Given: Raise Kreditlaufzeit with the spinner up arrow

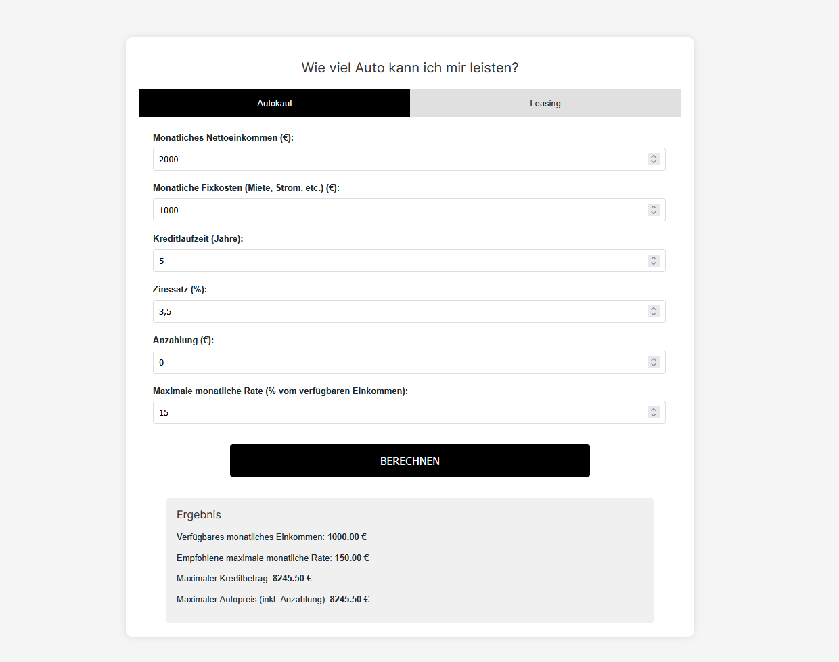Looking at the screenshot, I should [x=654, y=258].
